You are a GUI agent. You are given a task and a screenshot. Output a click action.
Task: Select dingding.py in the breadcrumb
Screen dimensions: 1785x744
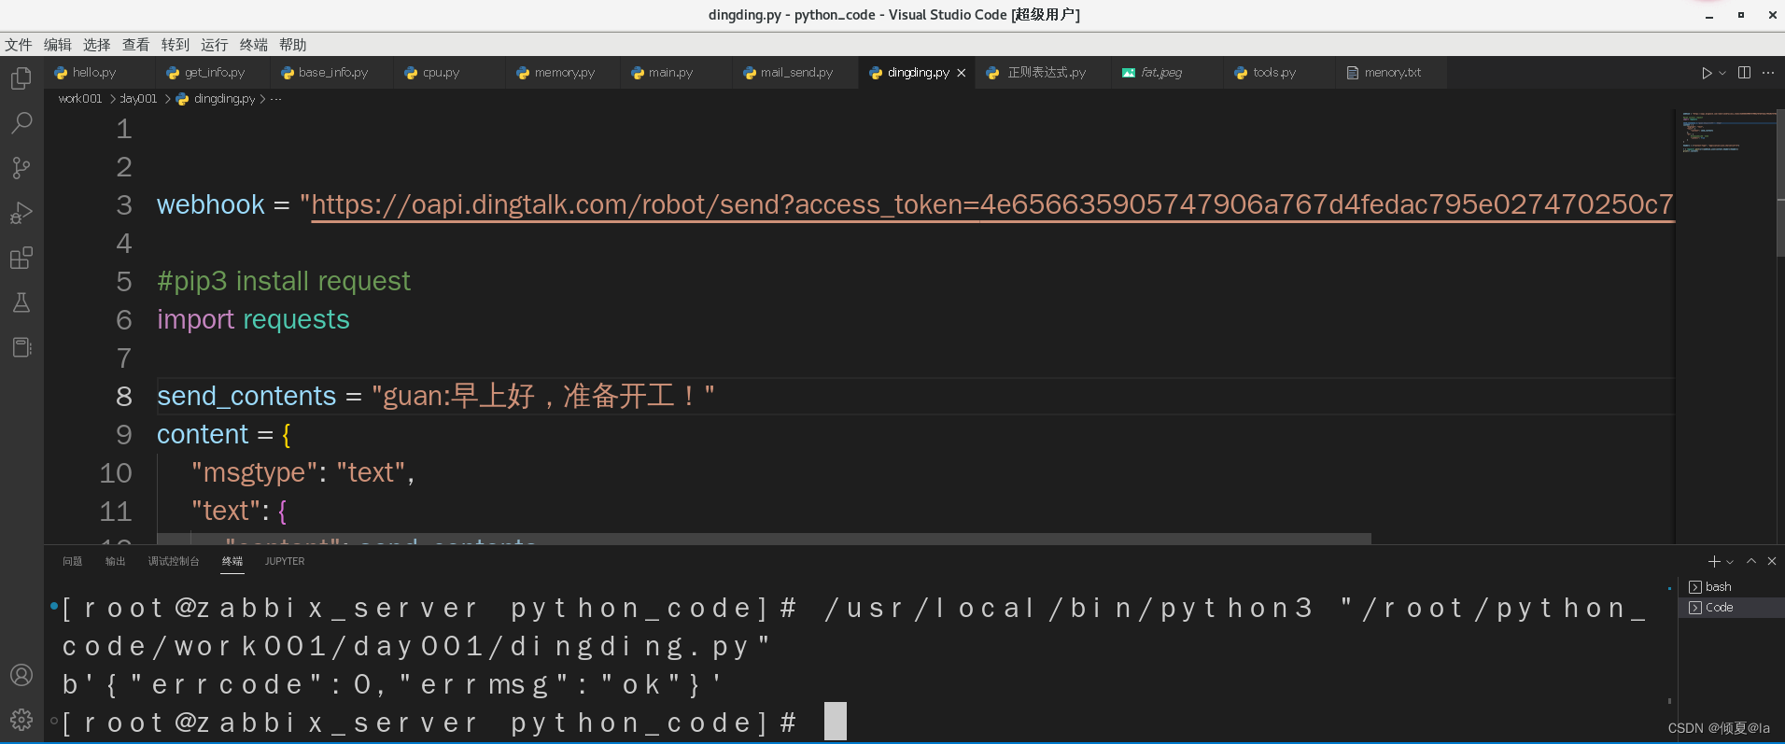[x=224, y=99]
